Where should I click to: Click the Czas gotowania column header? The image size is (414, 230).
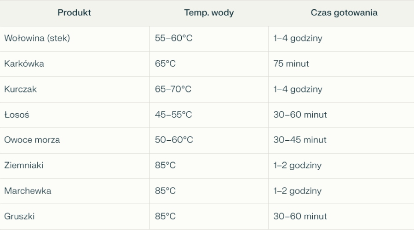(x=344, y=13)
